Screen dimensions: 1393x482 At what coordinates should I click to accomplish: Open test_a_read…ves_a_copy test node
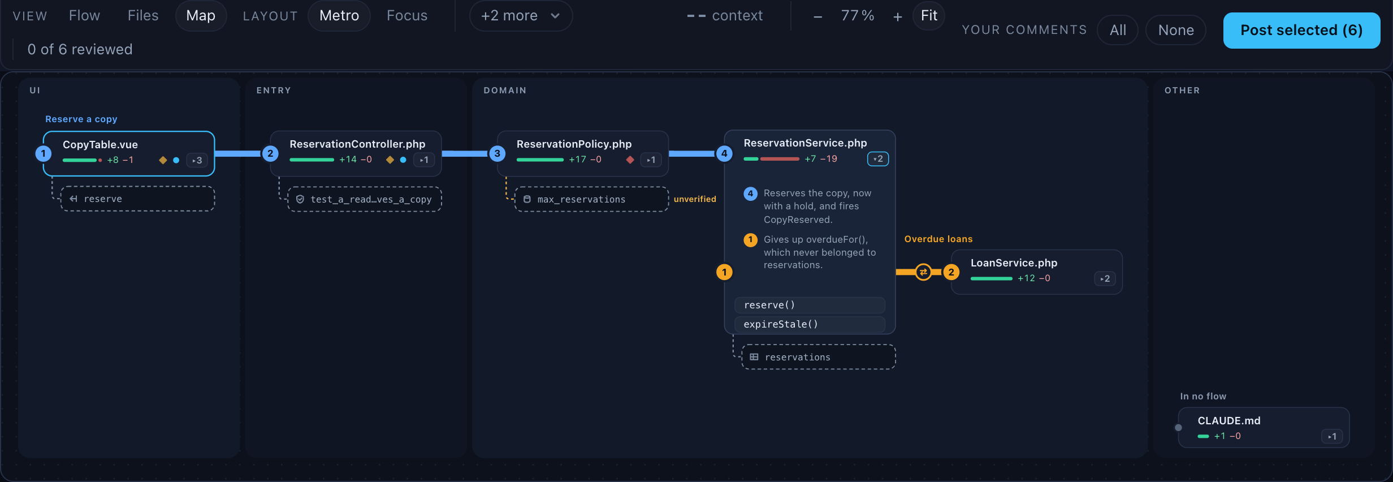tap(365, 199)
